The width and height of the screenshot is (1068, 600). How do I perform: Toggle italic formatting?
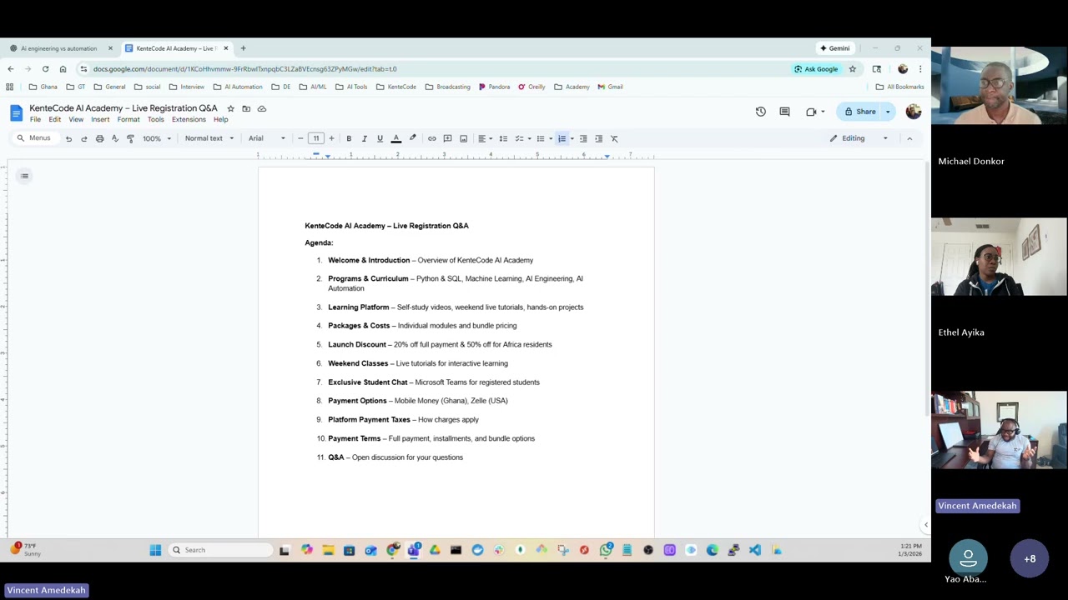364,138
